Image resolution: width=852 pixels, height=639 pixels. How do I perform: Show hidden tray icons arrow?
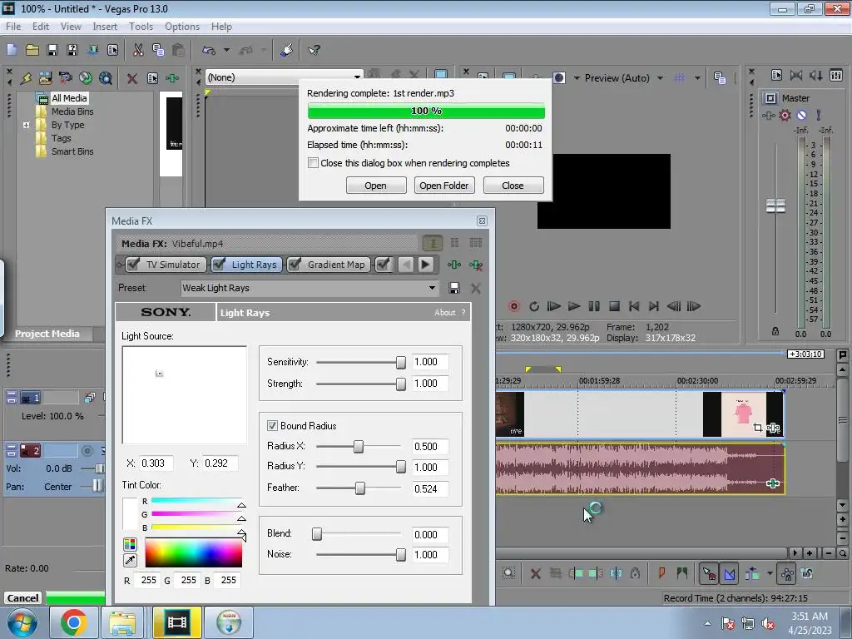point(707,623)
